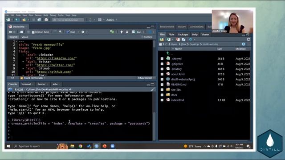Click the Go back arrow in editor toolbar
This screenshot has width=285, height=160.
click(10, 32)
